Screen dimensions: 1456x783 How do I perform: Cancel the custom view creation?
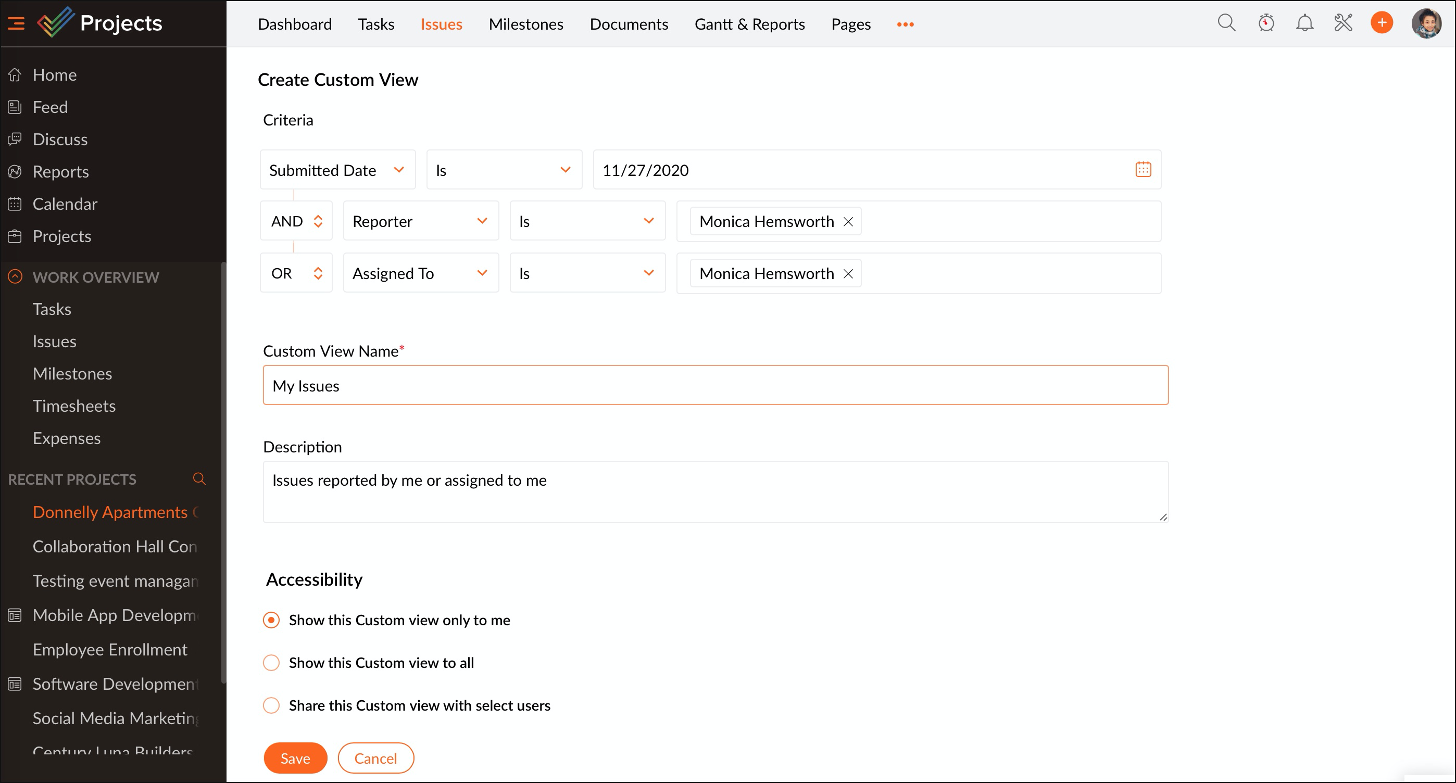(375, 757)
